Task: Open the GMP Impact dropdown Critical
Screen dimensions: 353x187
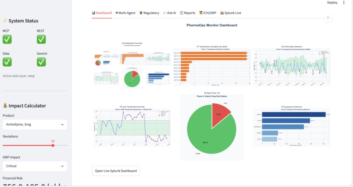Action: click(35, 166)
